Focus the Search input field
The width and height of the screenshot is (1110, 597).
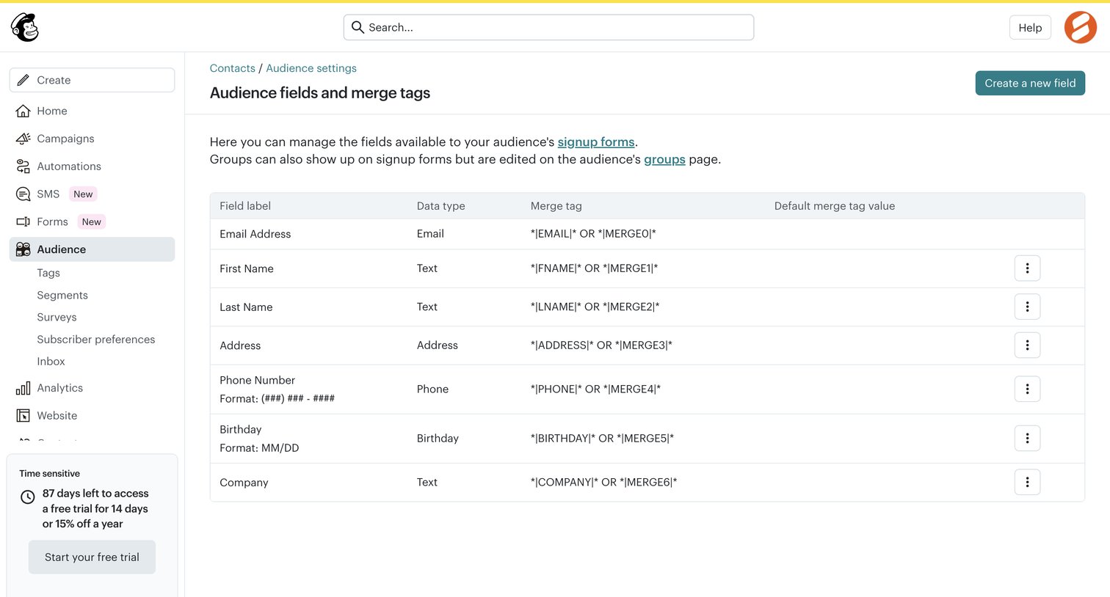[x=548, y=27]
